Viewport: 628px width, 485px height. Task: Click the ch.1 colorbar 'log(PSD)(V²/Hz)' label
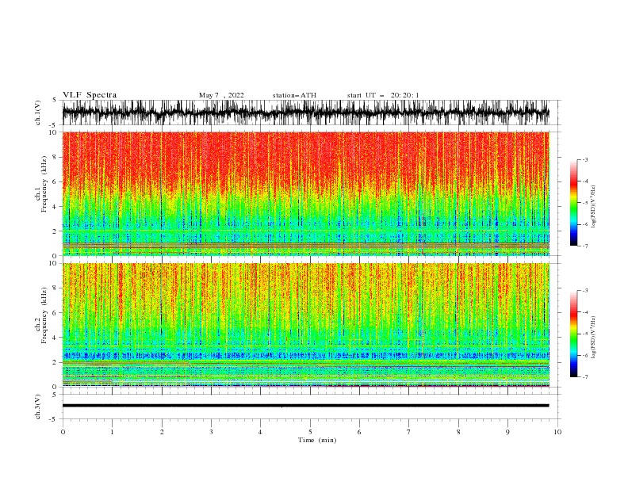593,207
